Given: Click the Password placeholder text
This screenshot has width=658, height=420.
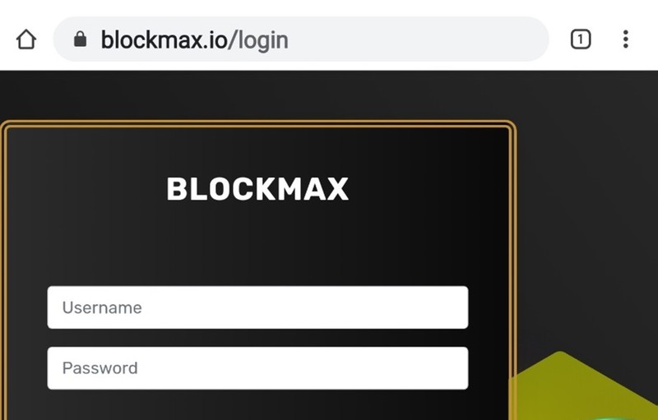Looking at the screenshot, I should click(100, 368).
